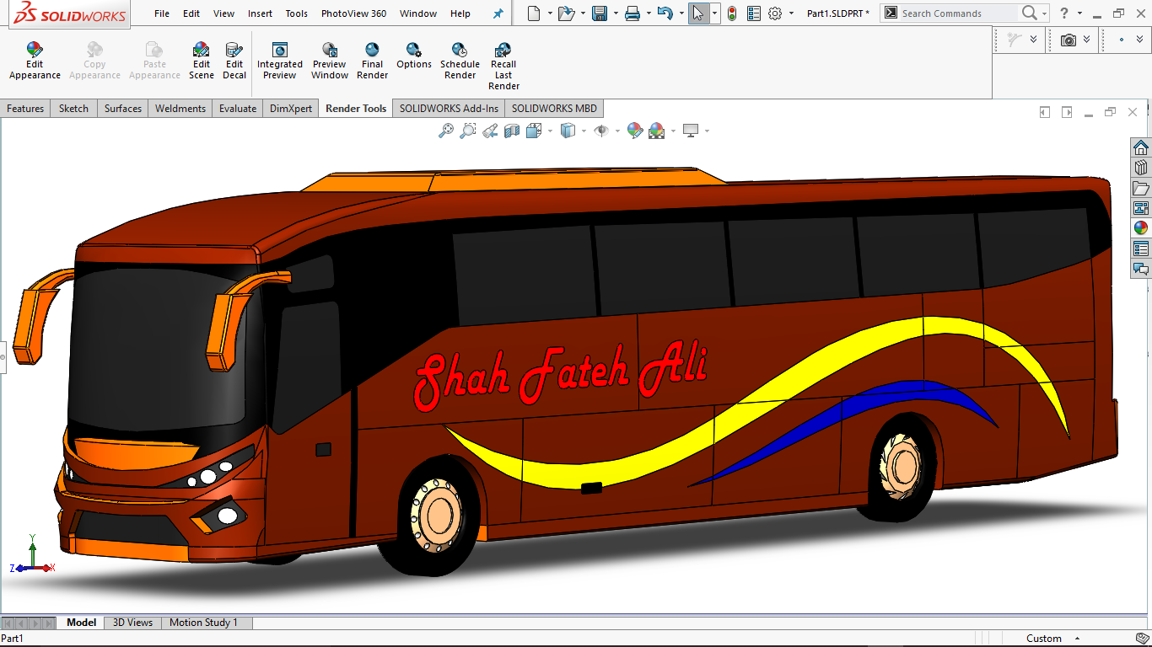Click the Select cursor tool

(x=698, y=13)
